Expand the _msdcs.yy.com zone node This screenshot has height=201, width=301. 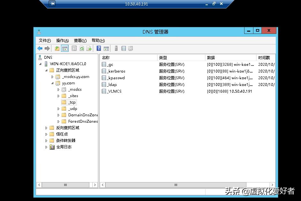52,77
